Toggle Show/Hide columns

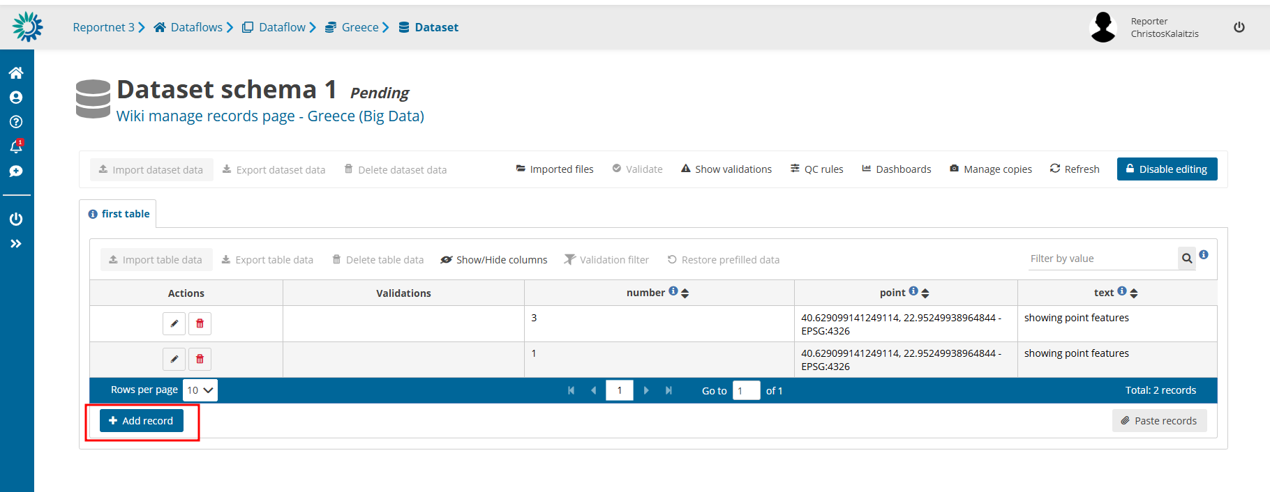pyautogui.click(x=493, y=260)
